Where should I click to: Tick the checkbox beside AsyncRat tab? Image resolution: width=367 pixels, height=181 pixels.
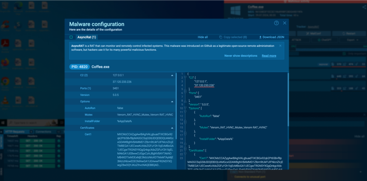coord(71,37)
